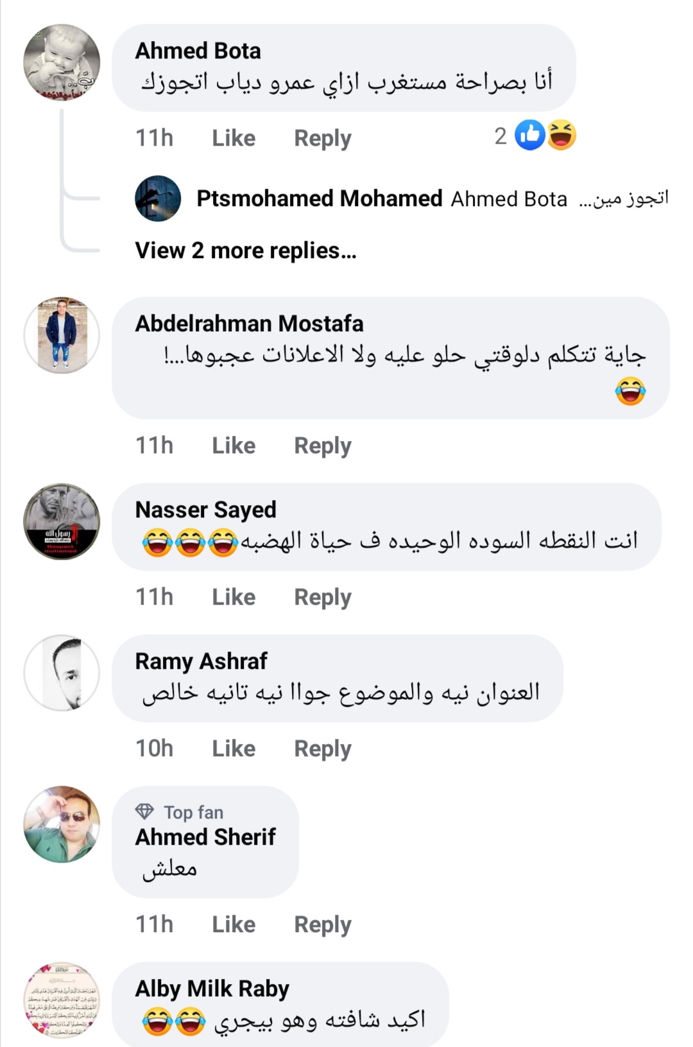Image resolution: width=693 pixels, height=1047 pixels.
Task: Like Nasser Sayed's comment
Action: [x=234, y=597]
